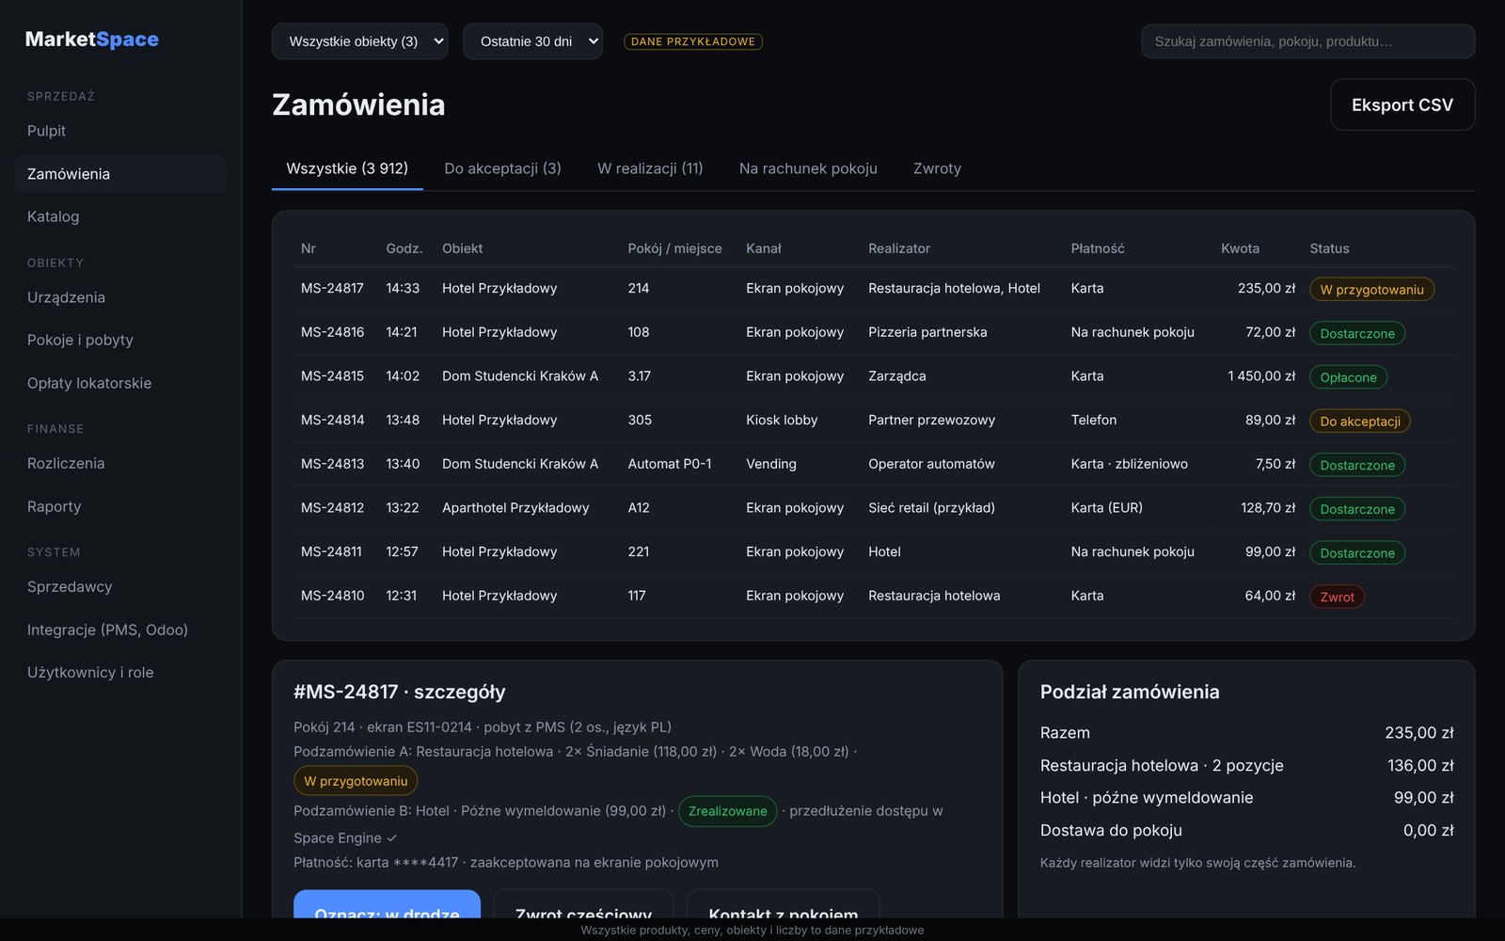Click the Opłacone status badge
The image size is (1505, 941).
[x=1348, y=377]
